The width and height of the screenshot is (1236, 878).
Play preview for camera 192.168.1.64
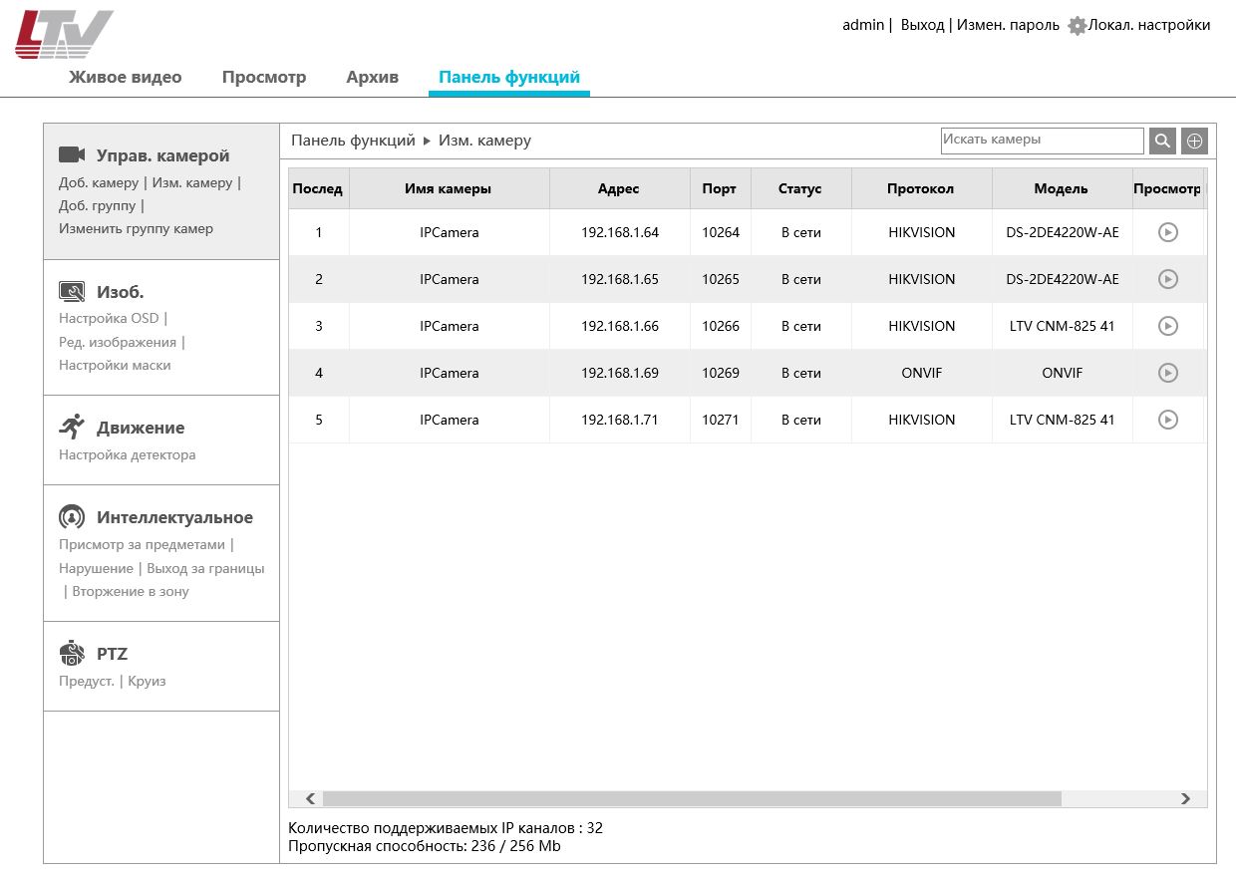pyautogui.click(x=1167, y=232)
